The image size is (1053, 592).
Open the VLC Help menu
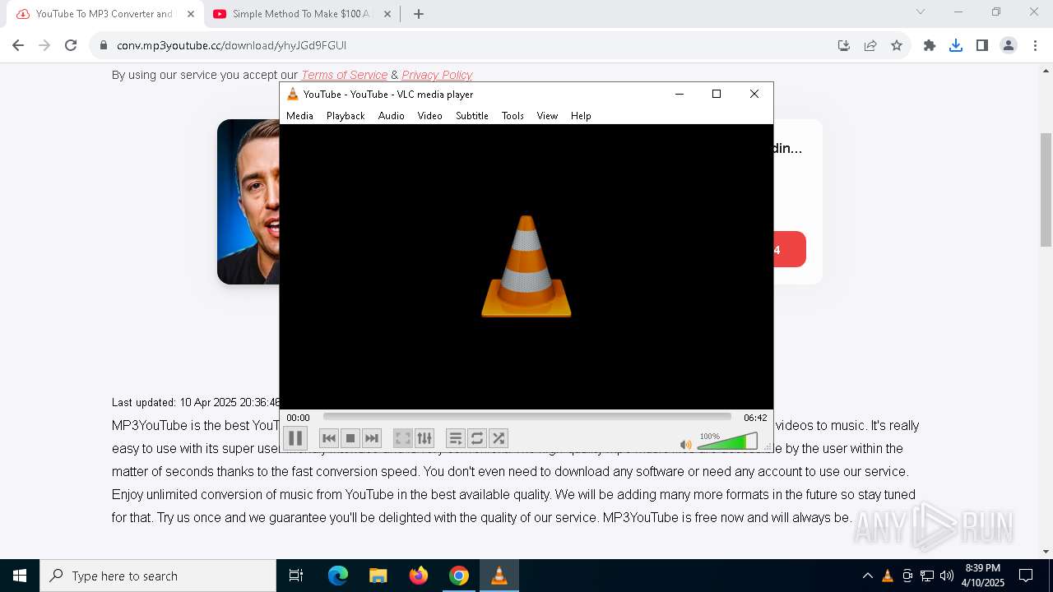(581, 116)
